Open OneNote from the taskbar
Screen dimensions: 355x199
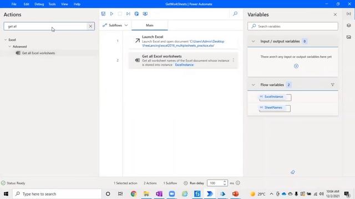point(159,194)
